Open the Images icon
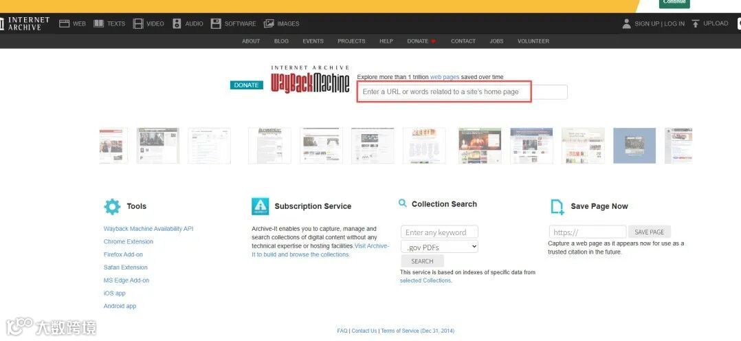The image size is (741, 341). point(269,23)
